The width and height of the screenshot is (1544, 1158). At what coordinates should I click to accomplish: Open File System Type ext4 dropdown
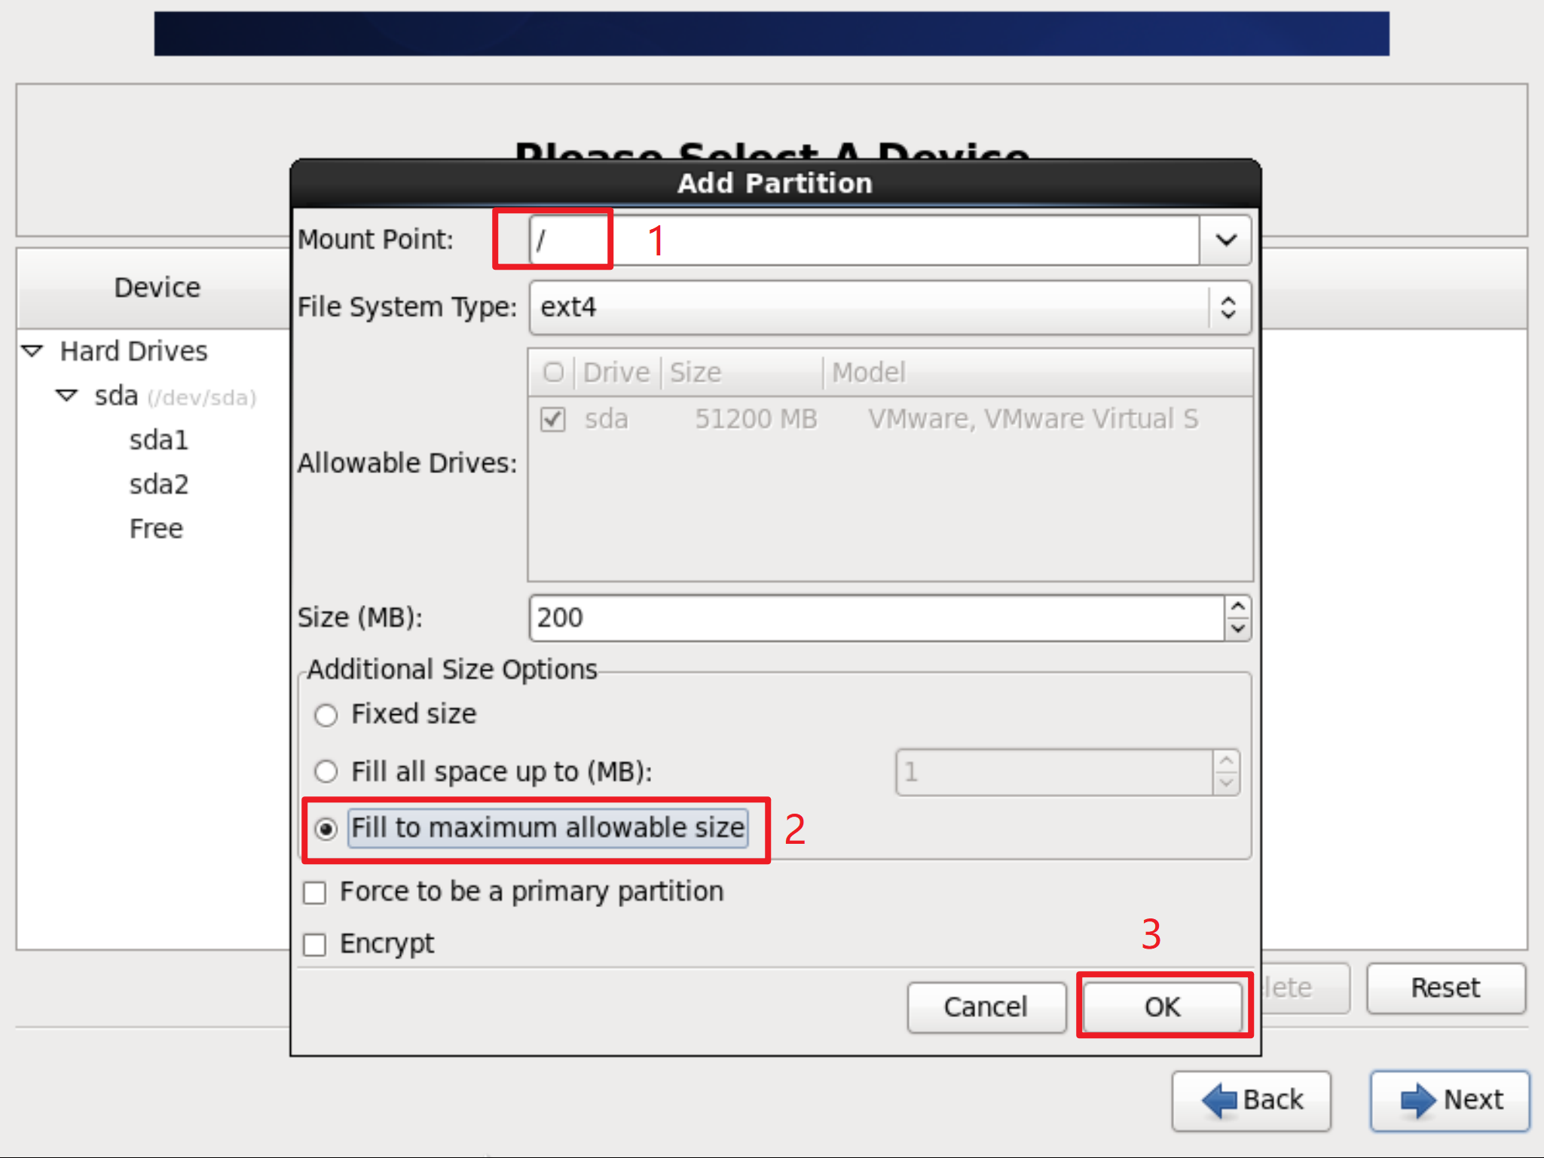[889, 307]
